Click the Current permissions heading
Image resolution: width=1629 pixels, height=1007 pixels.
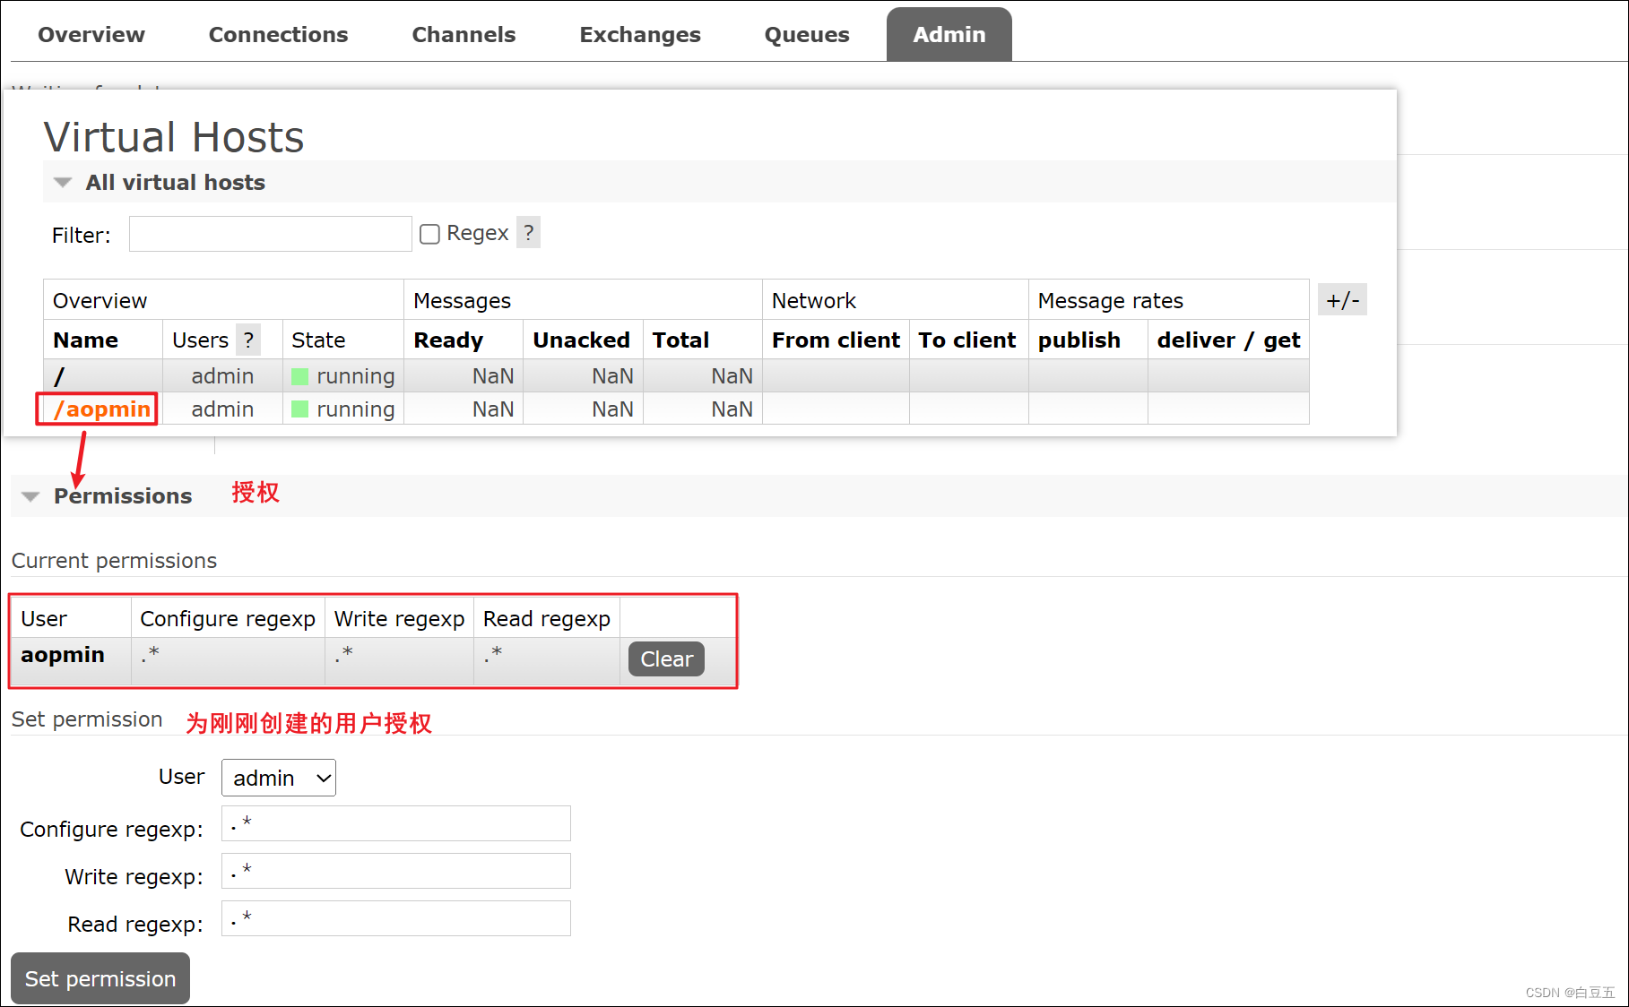point(114,561)
